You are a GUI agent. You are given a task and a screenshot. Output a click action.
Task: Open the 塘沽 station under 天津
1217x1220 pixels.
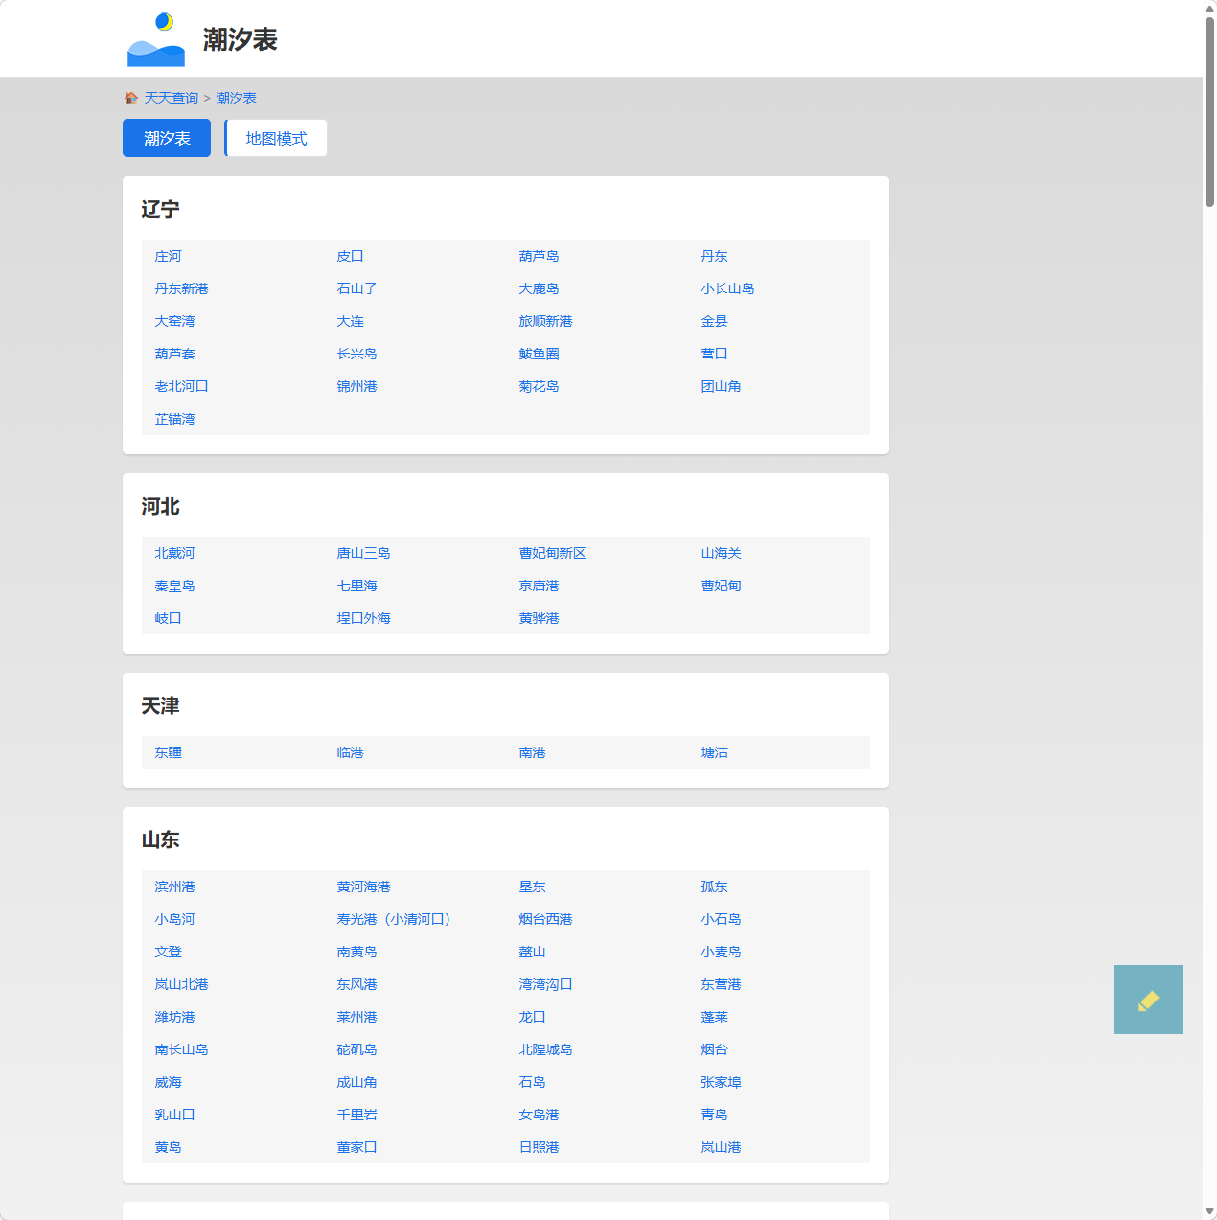(x=714, y=752)
